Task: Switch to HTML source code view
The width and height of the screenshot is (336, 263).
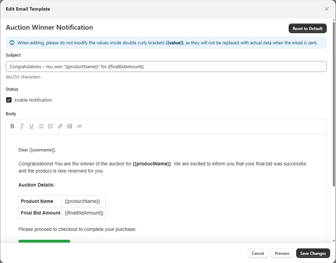Action: [79, 126]
